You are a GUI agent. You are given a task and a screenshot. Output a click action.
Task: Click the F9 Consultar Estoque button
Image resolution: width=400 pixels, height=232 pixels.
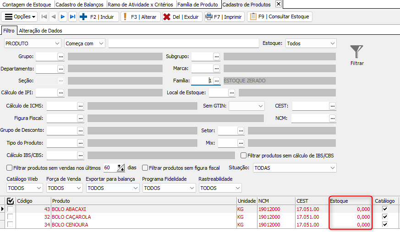(279, 17)
